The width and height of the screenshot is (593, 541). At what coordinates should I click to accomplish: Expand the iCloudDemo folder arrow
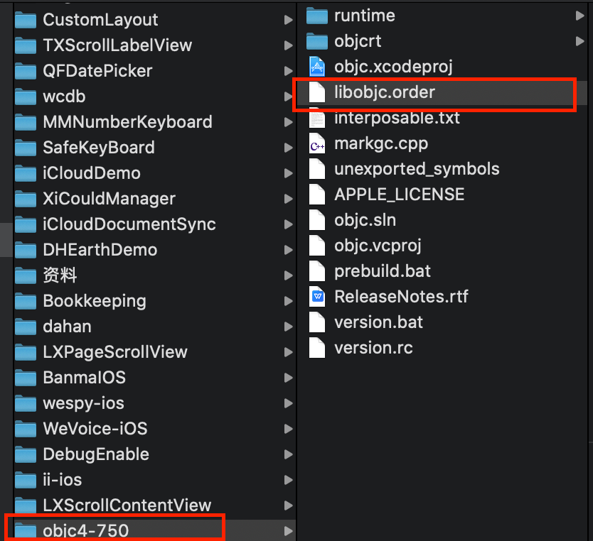289,173
